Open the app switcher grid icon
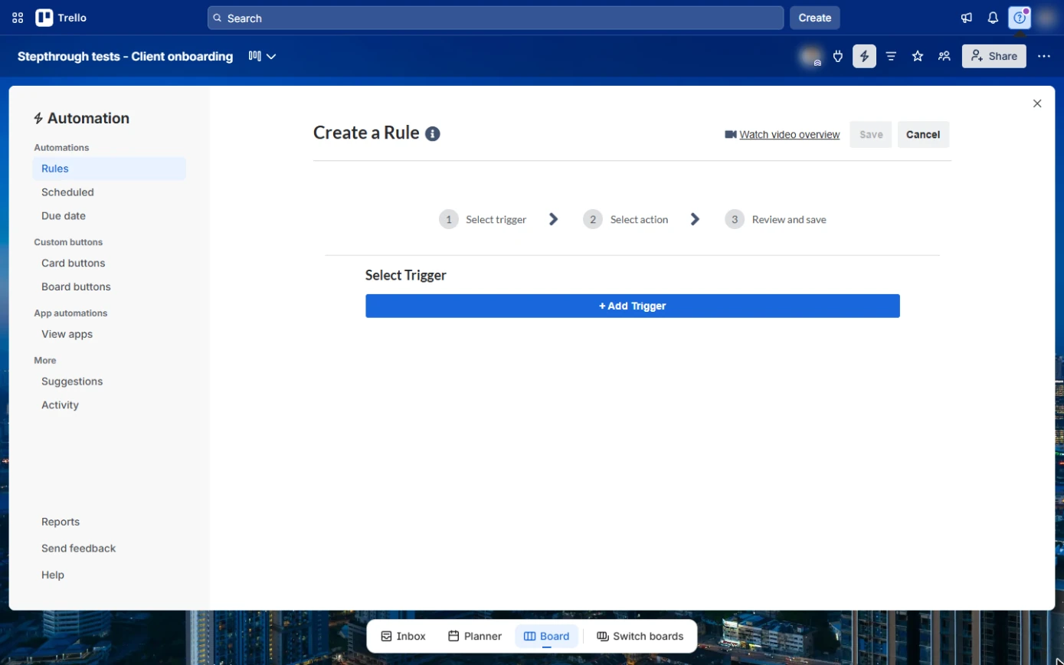The height and width of the screenshot is (665, 1064). (x=18, y=18)
